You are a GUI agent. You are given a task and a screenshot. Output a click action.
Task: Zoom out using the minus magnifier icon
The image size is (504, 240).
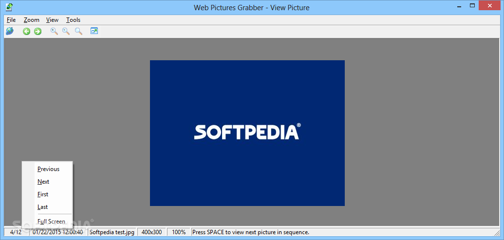(x=66, y=31)
